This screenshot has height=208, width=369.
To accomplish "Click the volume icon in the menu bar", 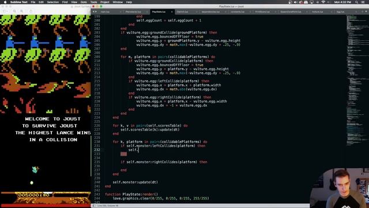I will (295, 2).
